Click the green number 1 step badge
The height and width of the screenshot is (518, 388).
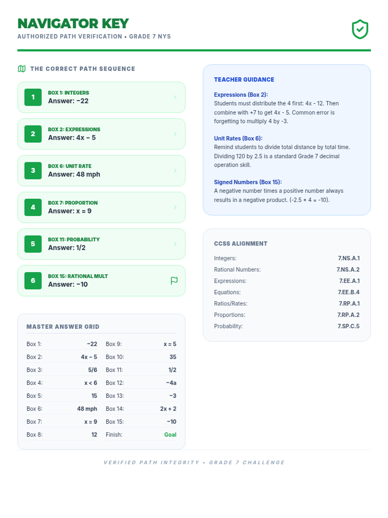coord(33,97)
